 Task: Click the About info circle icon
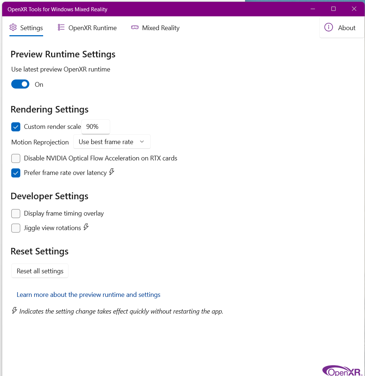pyautogui.click(x=329, y=27)
